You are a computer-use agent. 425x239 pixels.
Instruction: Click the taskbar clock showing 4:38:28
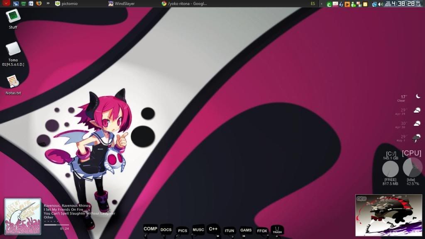pyautogui.click(x=403, y=3)
